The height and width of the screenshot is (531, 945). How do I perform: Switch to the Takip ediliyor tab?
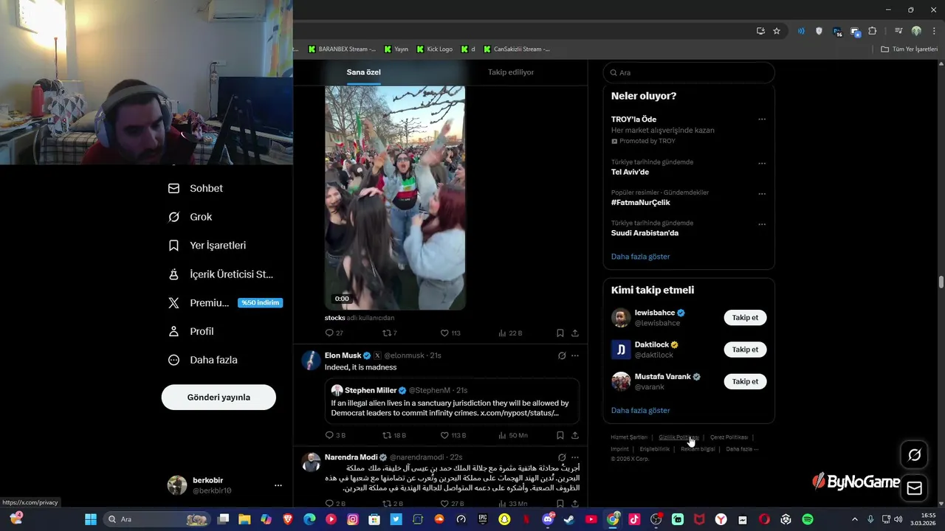point(511,72)
